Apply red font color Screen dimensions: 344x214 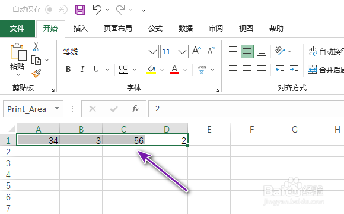[x=174, y=70]
